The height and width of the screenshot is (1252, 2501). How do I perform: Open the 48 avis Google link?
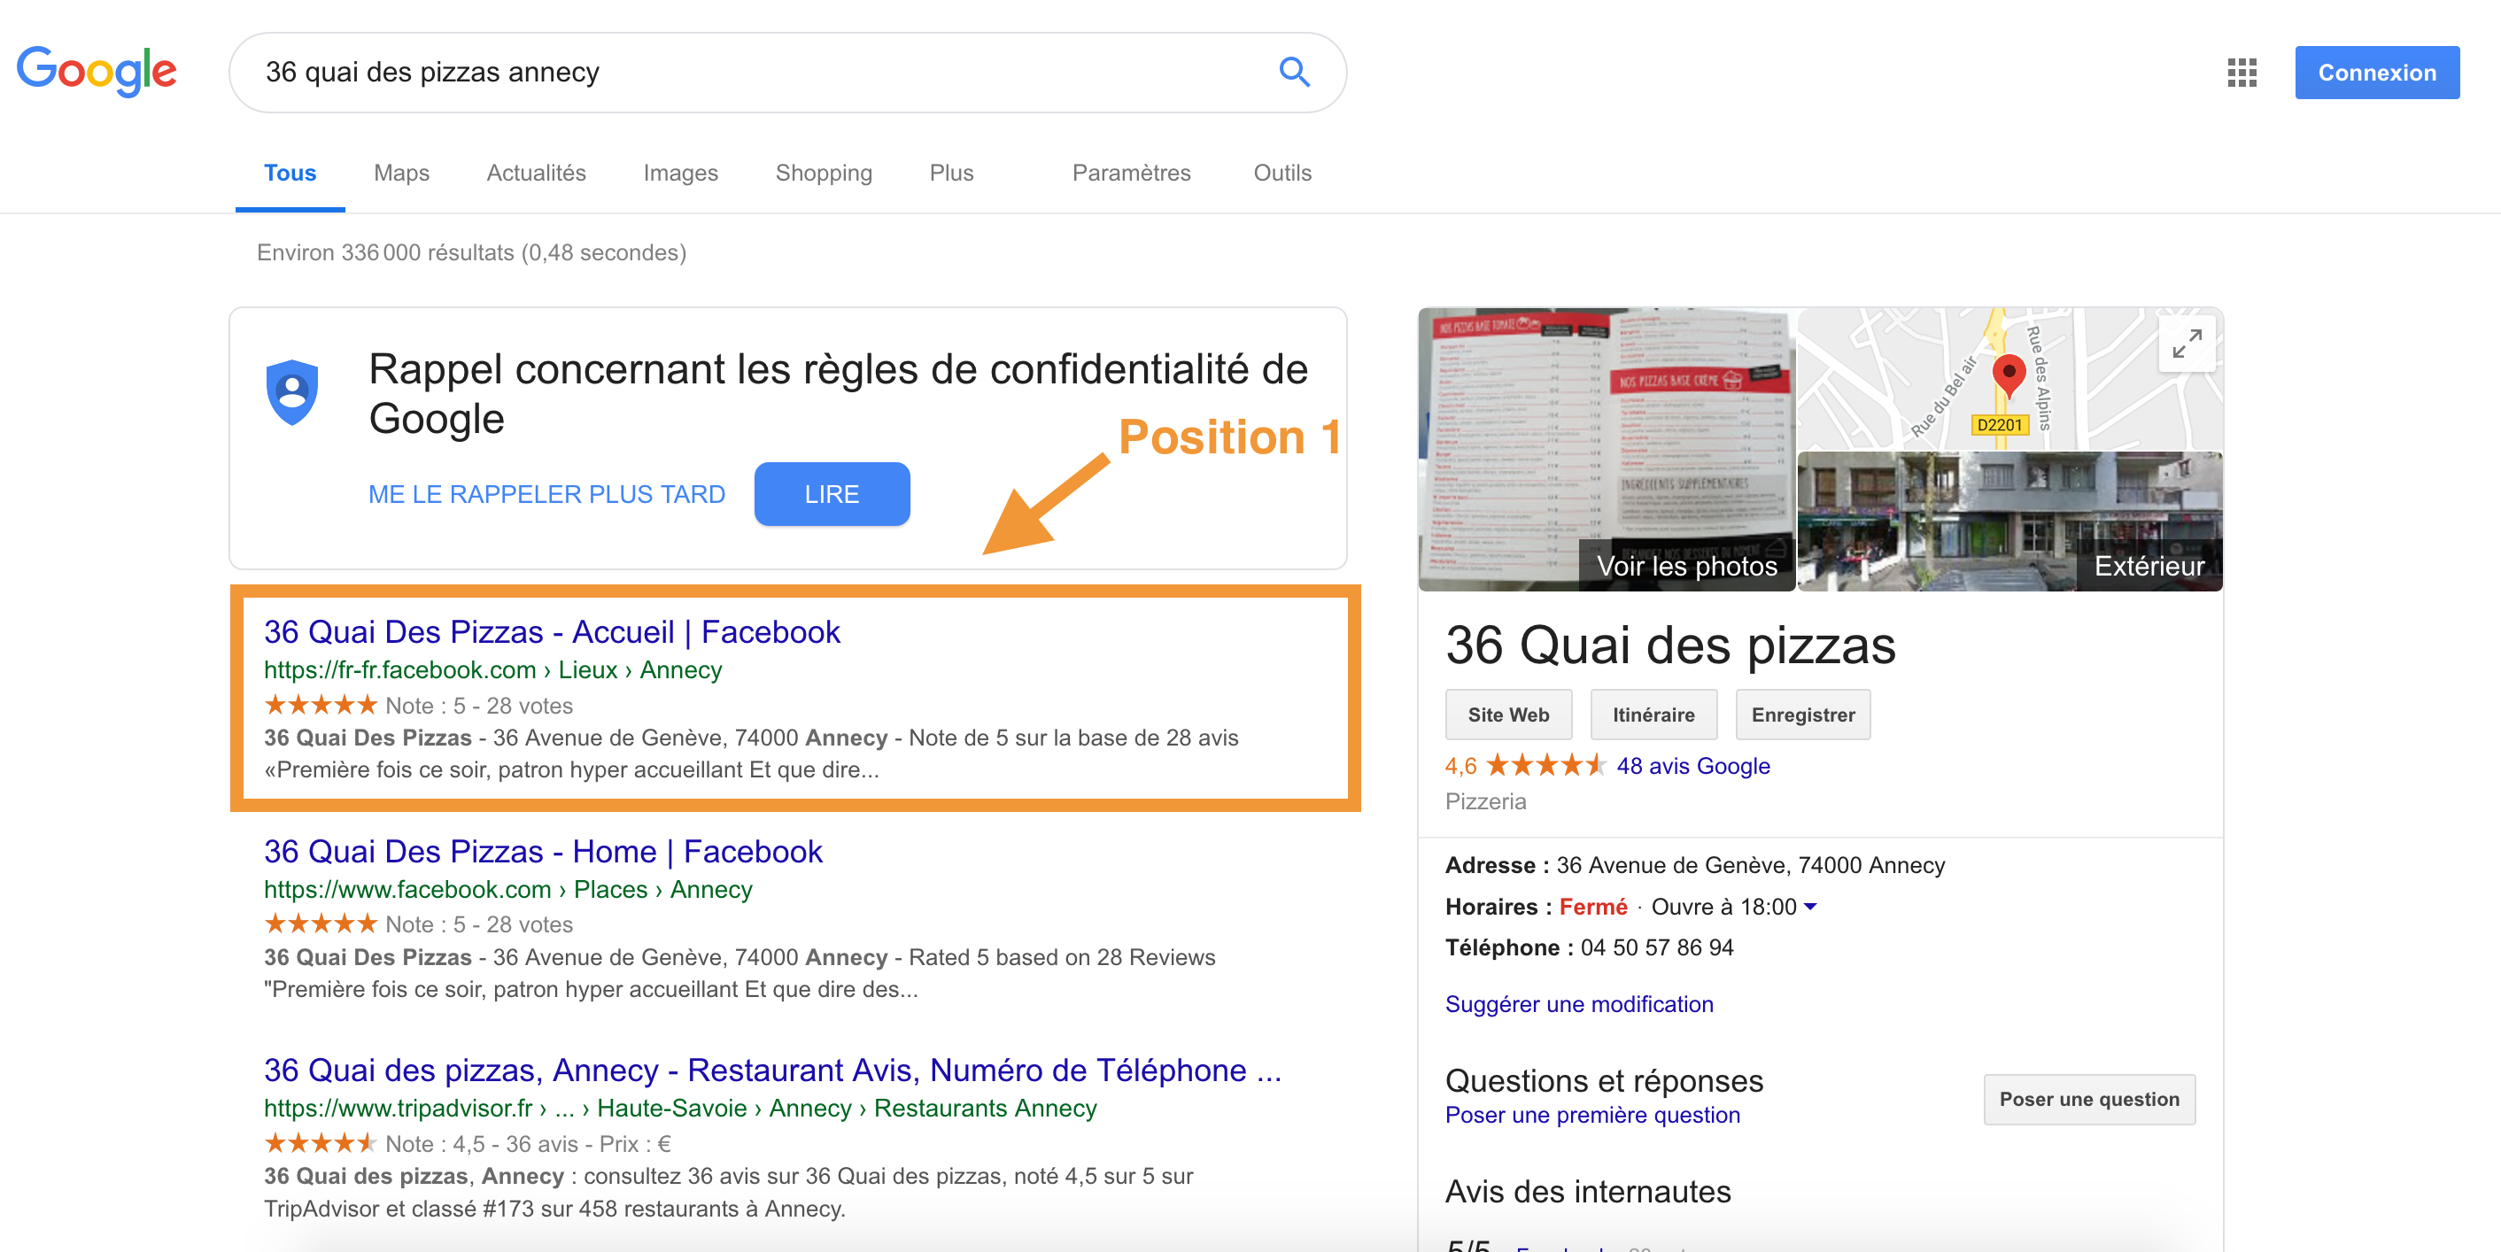(x=1692, y=766)
